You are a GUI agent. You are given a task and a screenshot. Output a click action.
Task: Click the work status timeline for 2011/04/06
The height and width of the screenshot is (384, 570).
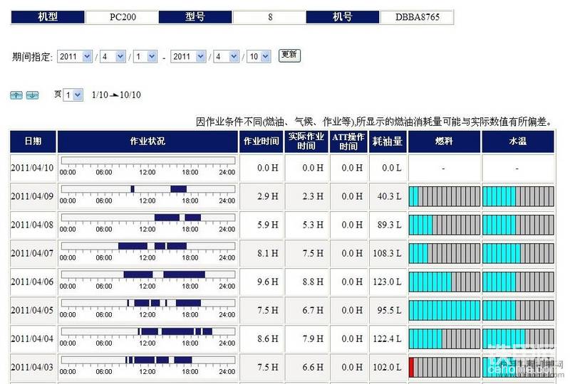click(x=148, y=274)
